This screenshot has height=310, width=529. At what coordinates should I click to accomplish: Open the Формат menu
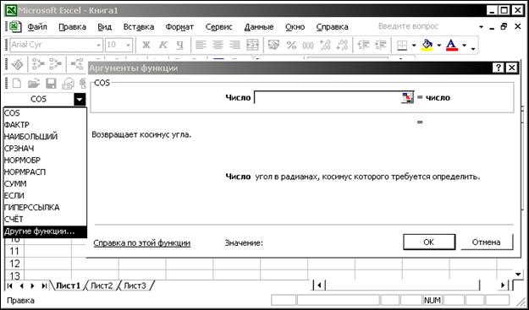coord(179,27)
